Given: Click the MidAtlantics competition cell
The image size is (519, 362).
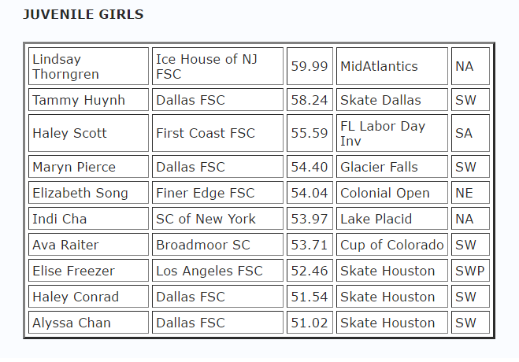Looking at the screenshot, I should pyautogui.click(x=392, y=67).
